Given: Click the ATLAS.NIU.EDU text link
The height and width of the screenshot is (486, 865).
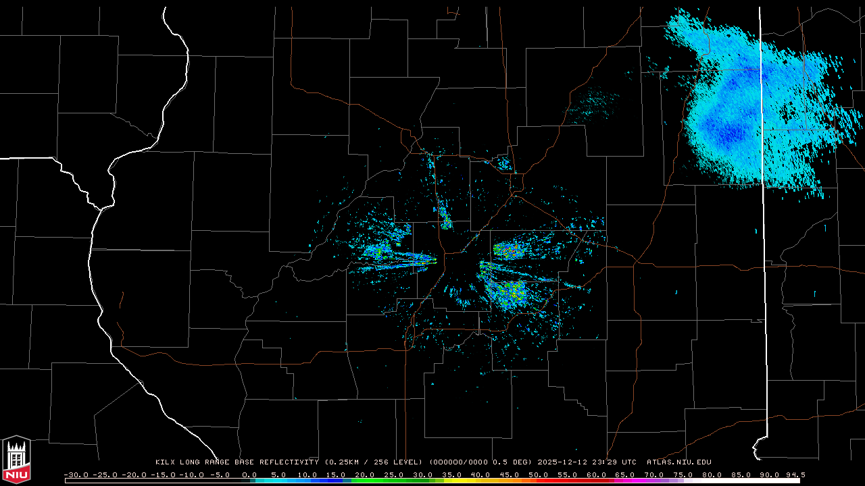Looking at the screenshot, I should tap(678, 462).
